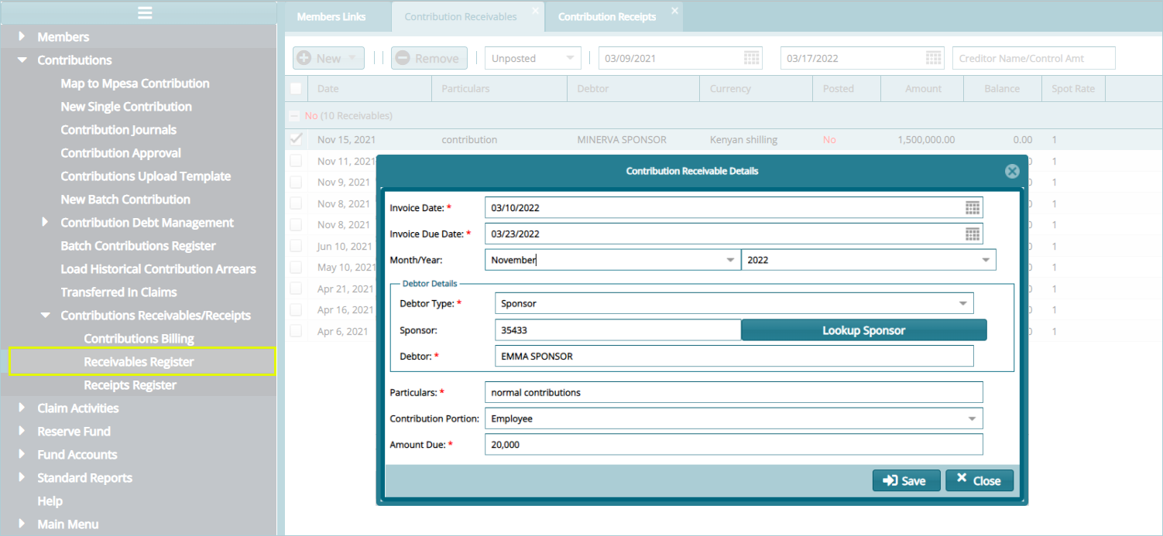Open Receipts Register in the sidebar

click(x=130, y=385)
